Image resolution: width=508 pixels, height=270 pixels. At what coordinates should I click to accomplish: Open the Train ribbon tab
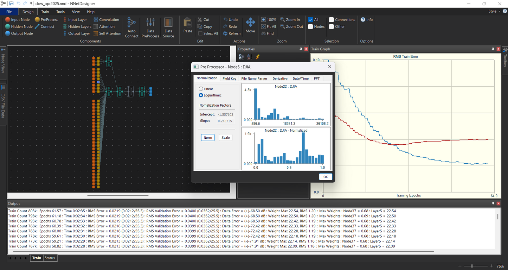[45, 12]
